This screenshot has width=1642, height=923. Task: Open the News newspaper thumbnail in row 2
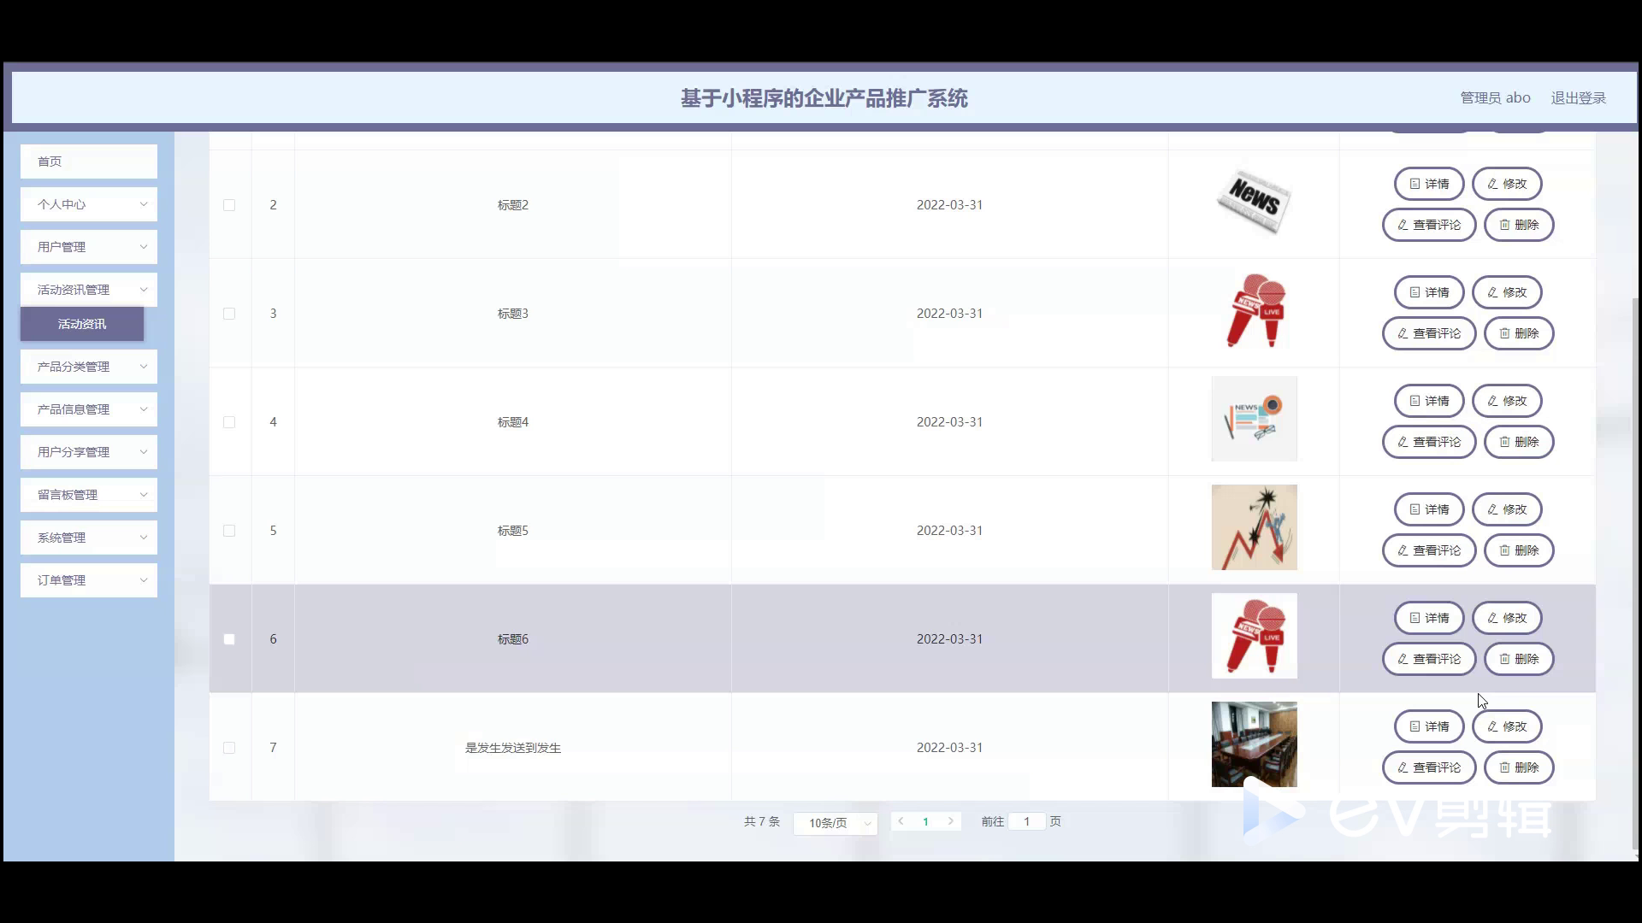tap(1254, 202)
